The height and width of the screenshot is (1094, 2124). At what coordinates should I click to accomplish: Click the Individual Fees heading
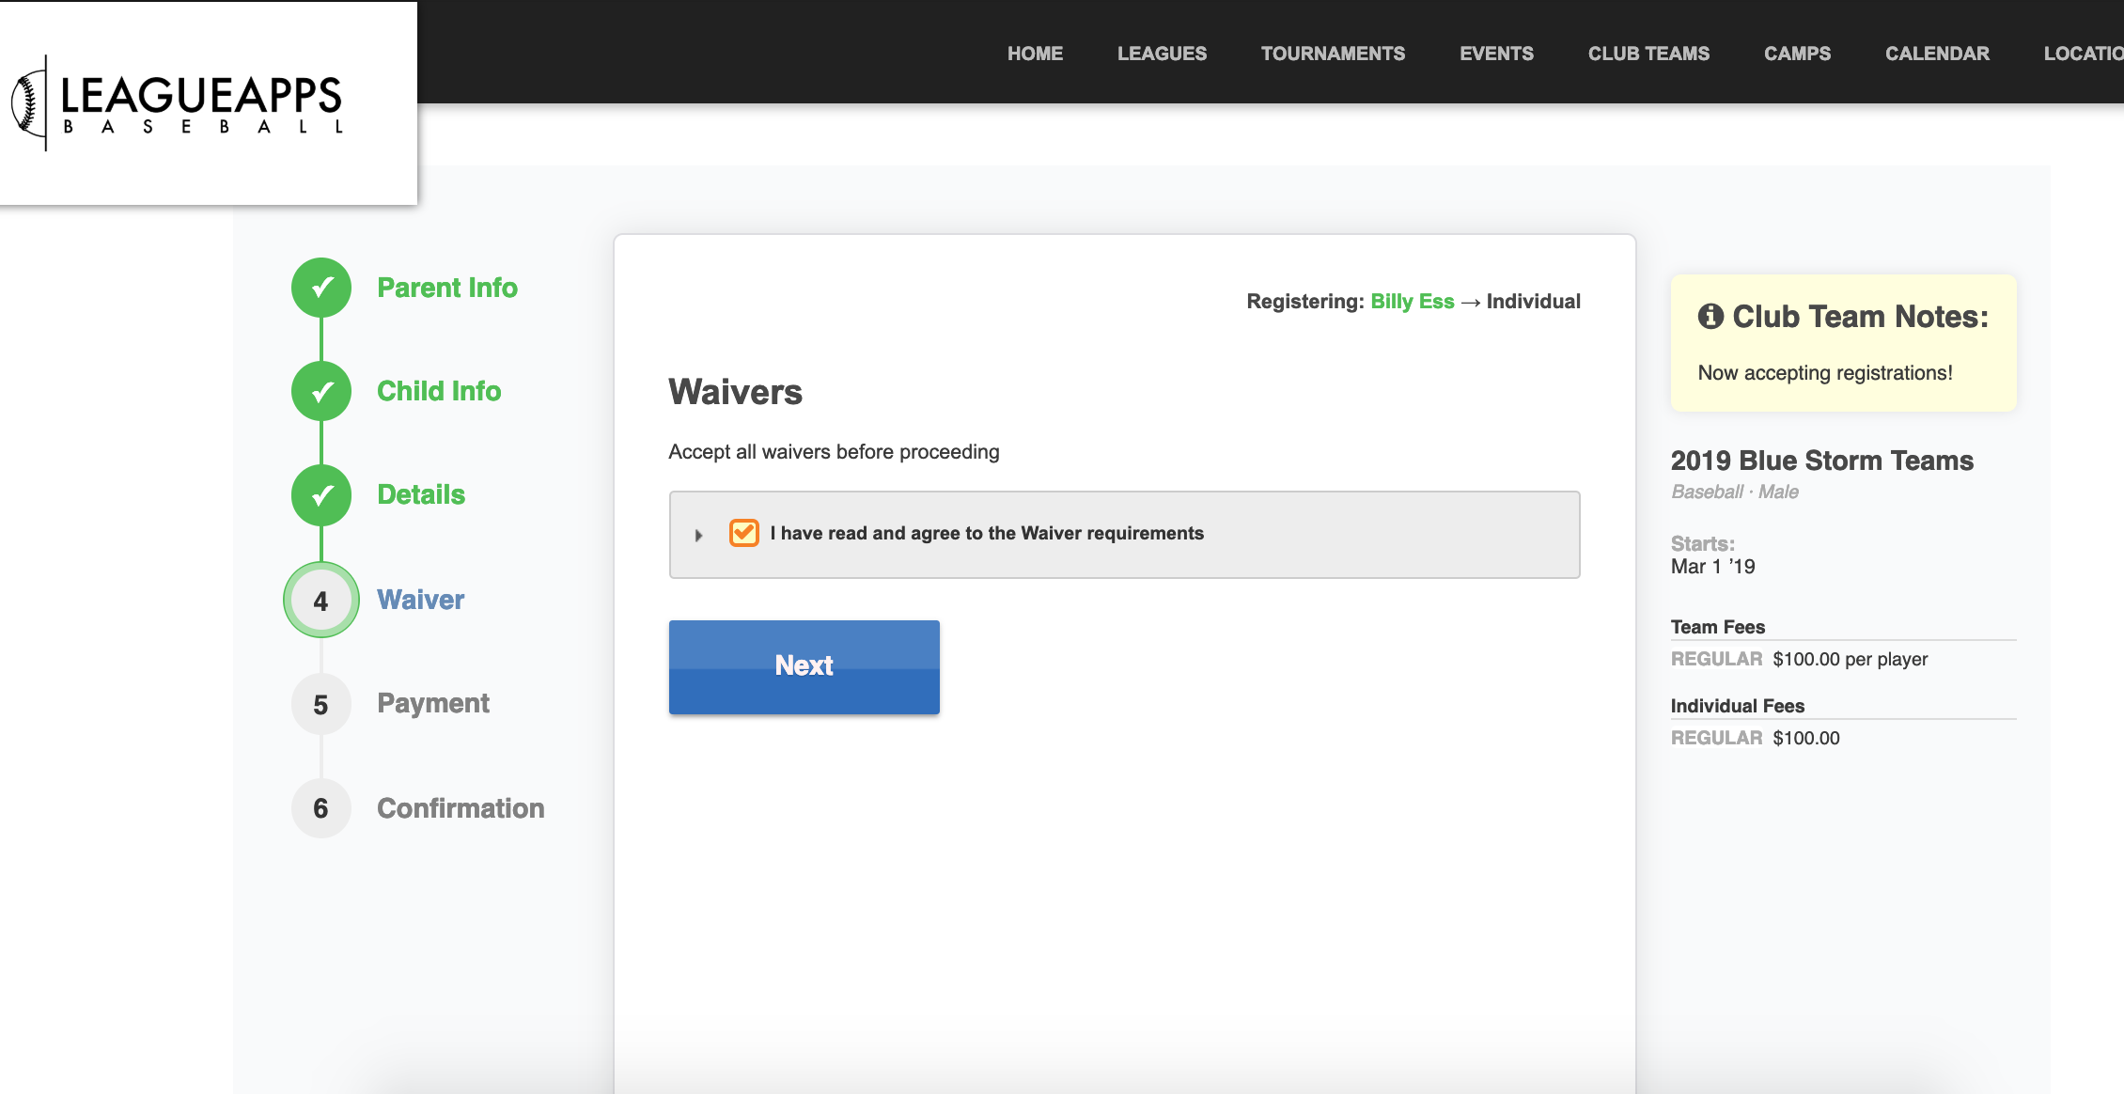coord(1737,706)
